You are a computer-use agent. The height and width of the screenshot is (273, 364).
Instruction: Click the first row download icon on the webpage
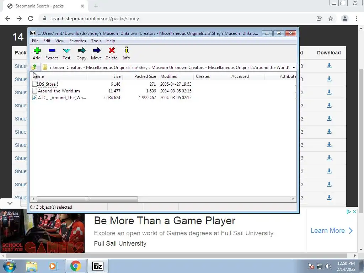(329, 66)
